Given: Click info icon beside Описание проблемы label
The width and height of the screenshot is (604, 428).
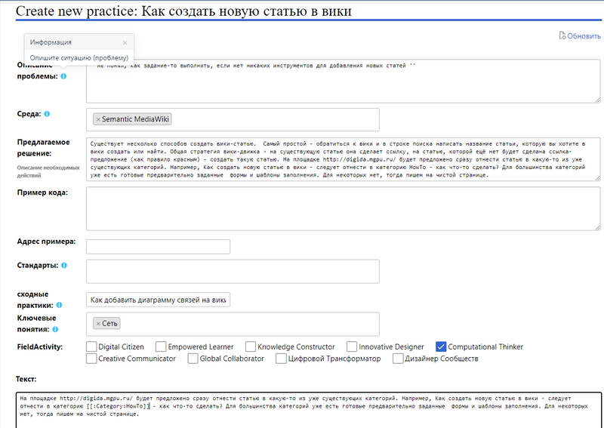Looking at the screenshot, I should coord(63,76).
